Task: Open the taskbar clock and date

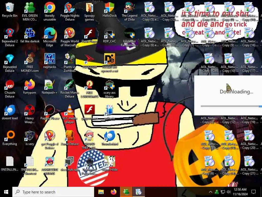Action: [x=240, y=192]
